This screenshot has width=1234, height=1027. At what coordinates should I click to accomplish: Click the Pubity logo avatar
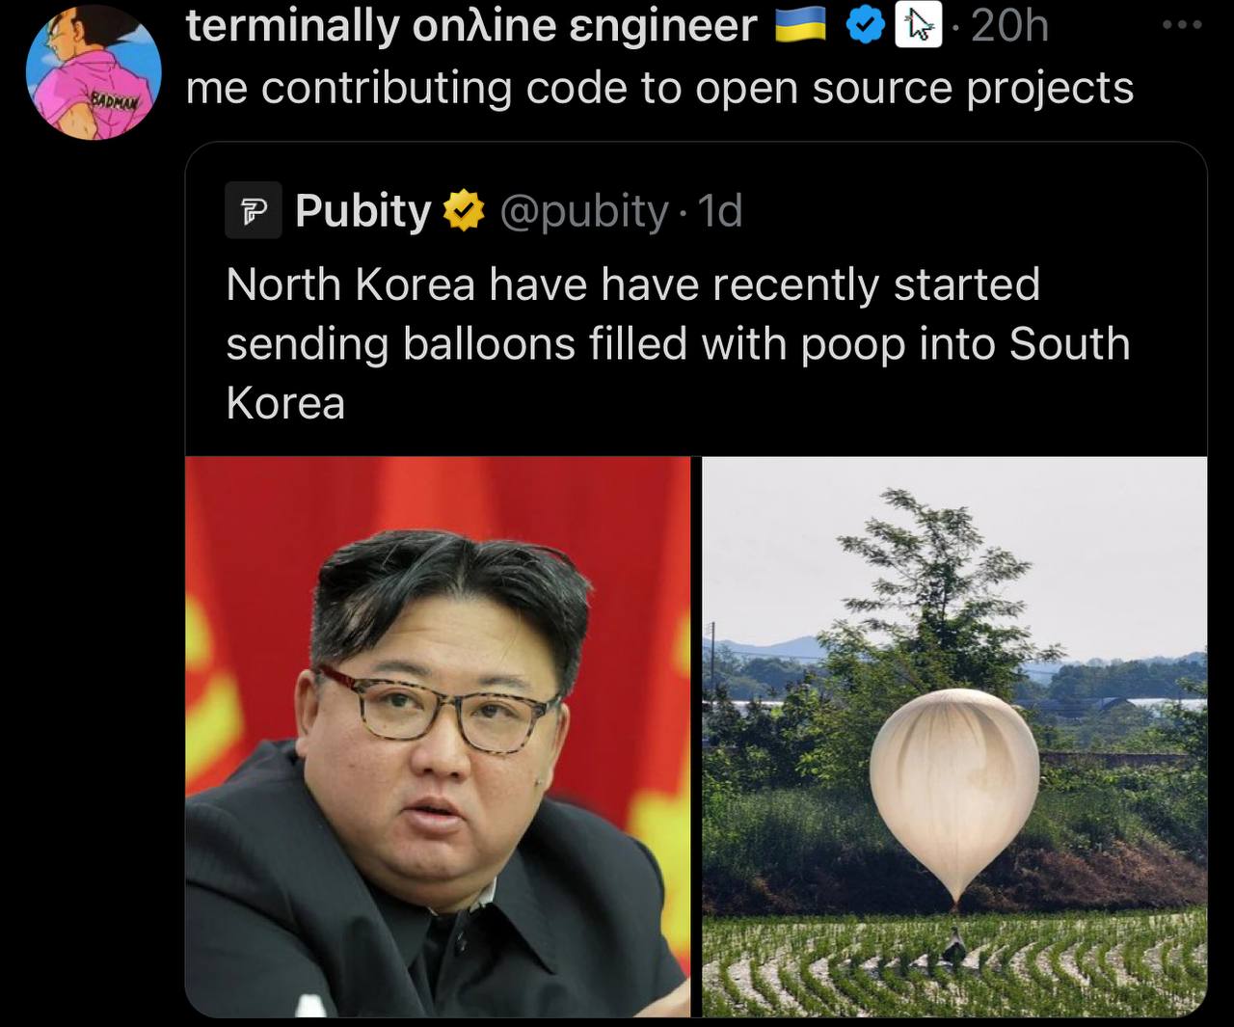pos(254,210)
